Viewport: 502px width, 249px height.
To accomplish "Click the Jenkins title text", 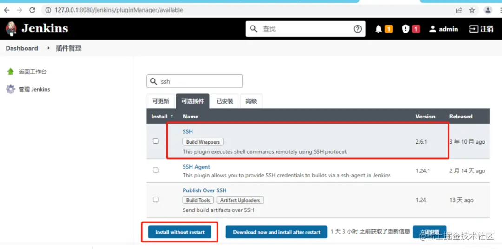I will pyautogui.click(x=45, y=28).
